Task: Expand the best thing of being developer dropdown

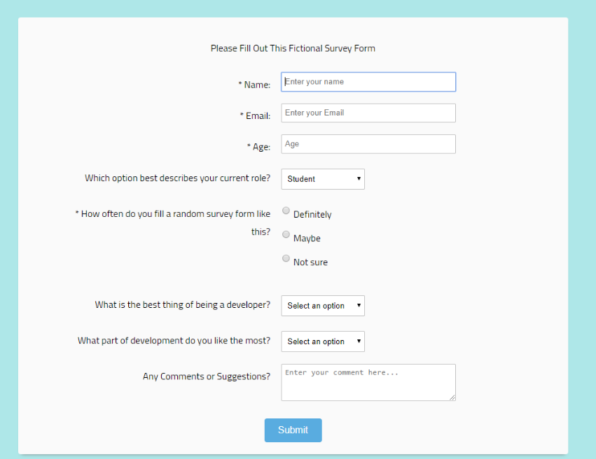Action: click(323, 306)
